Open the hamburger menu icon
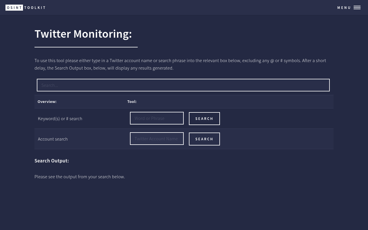This screenshot has height=230, width=368. (x=357, y=7)
